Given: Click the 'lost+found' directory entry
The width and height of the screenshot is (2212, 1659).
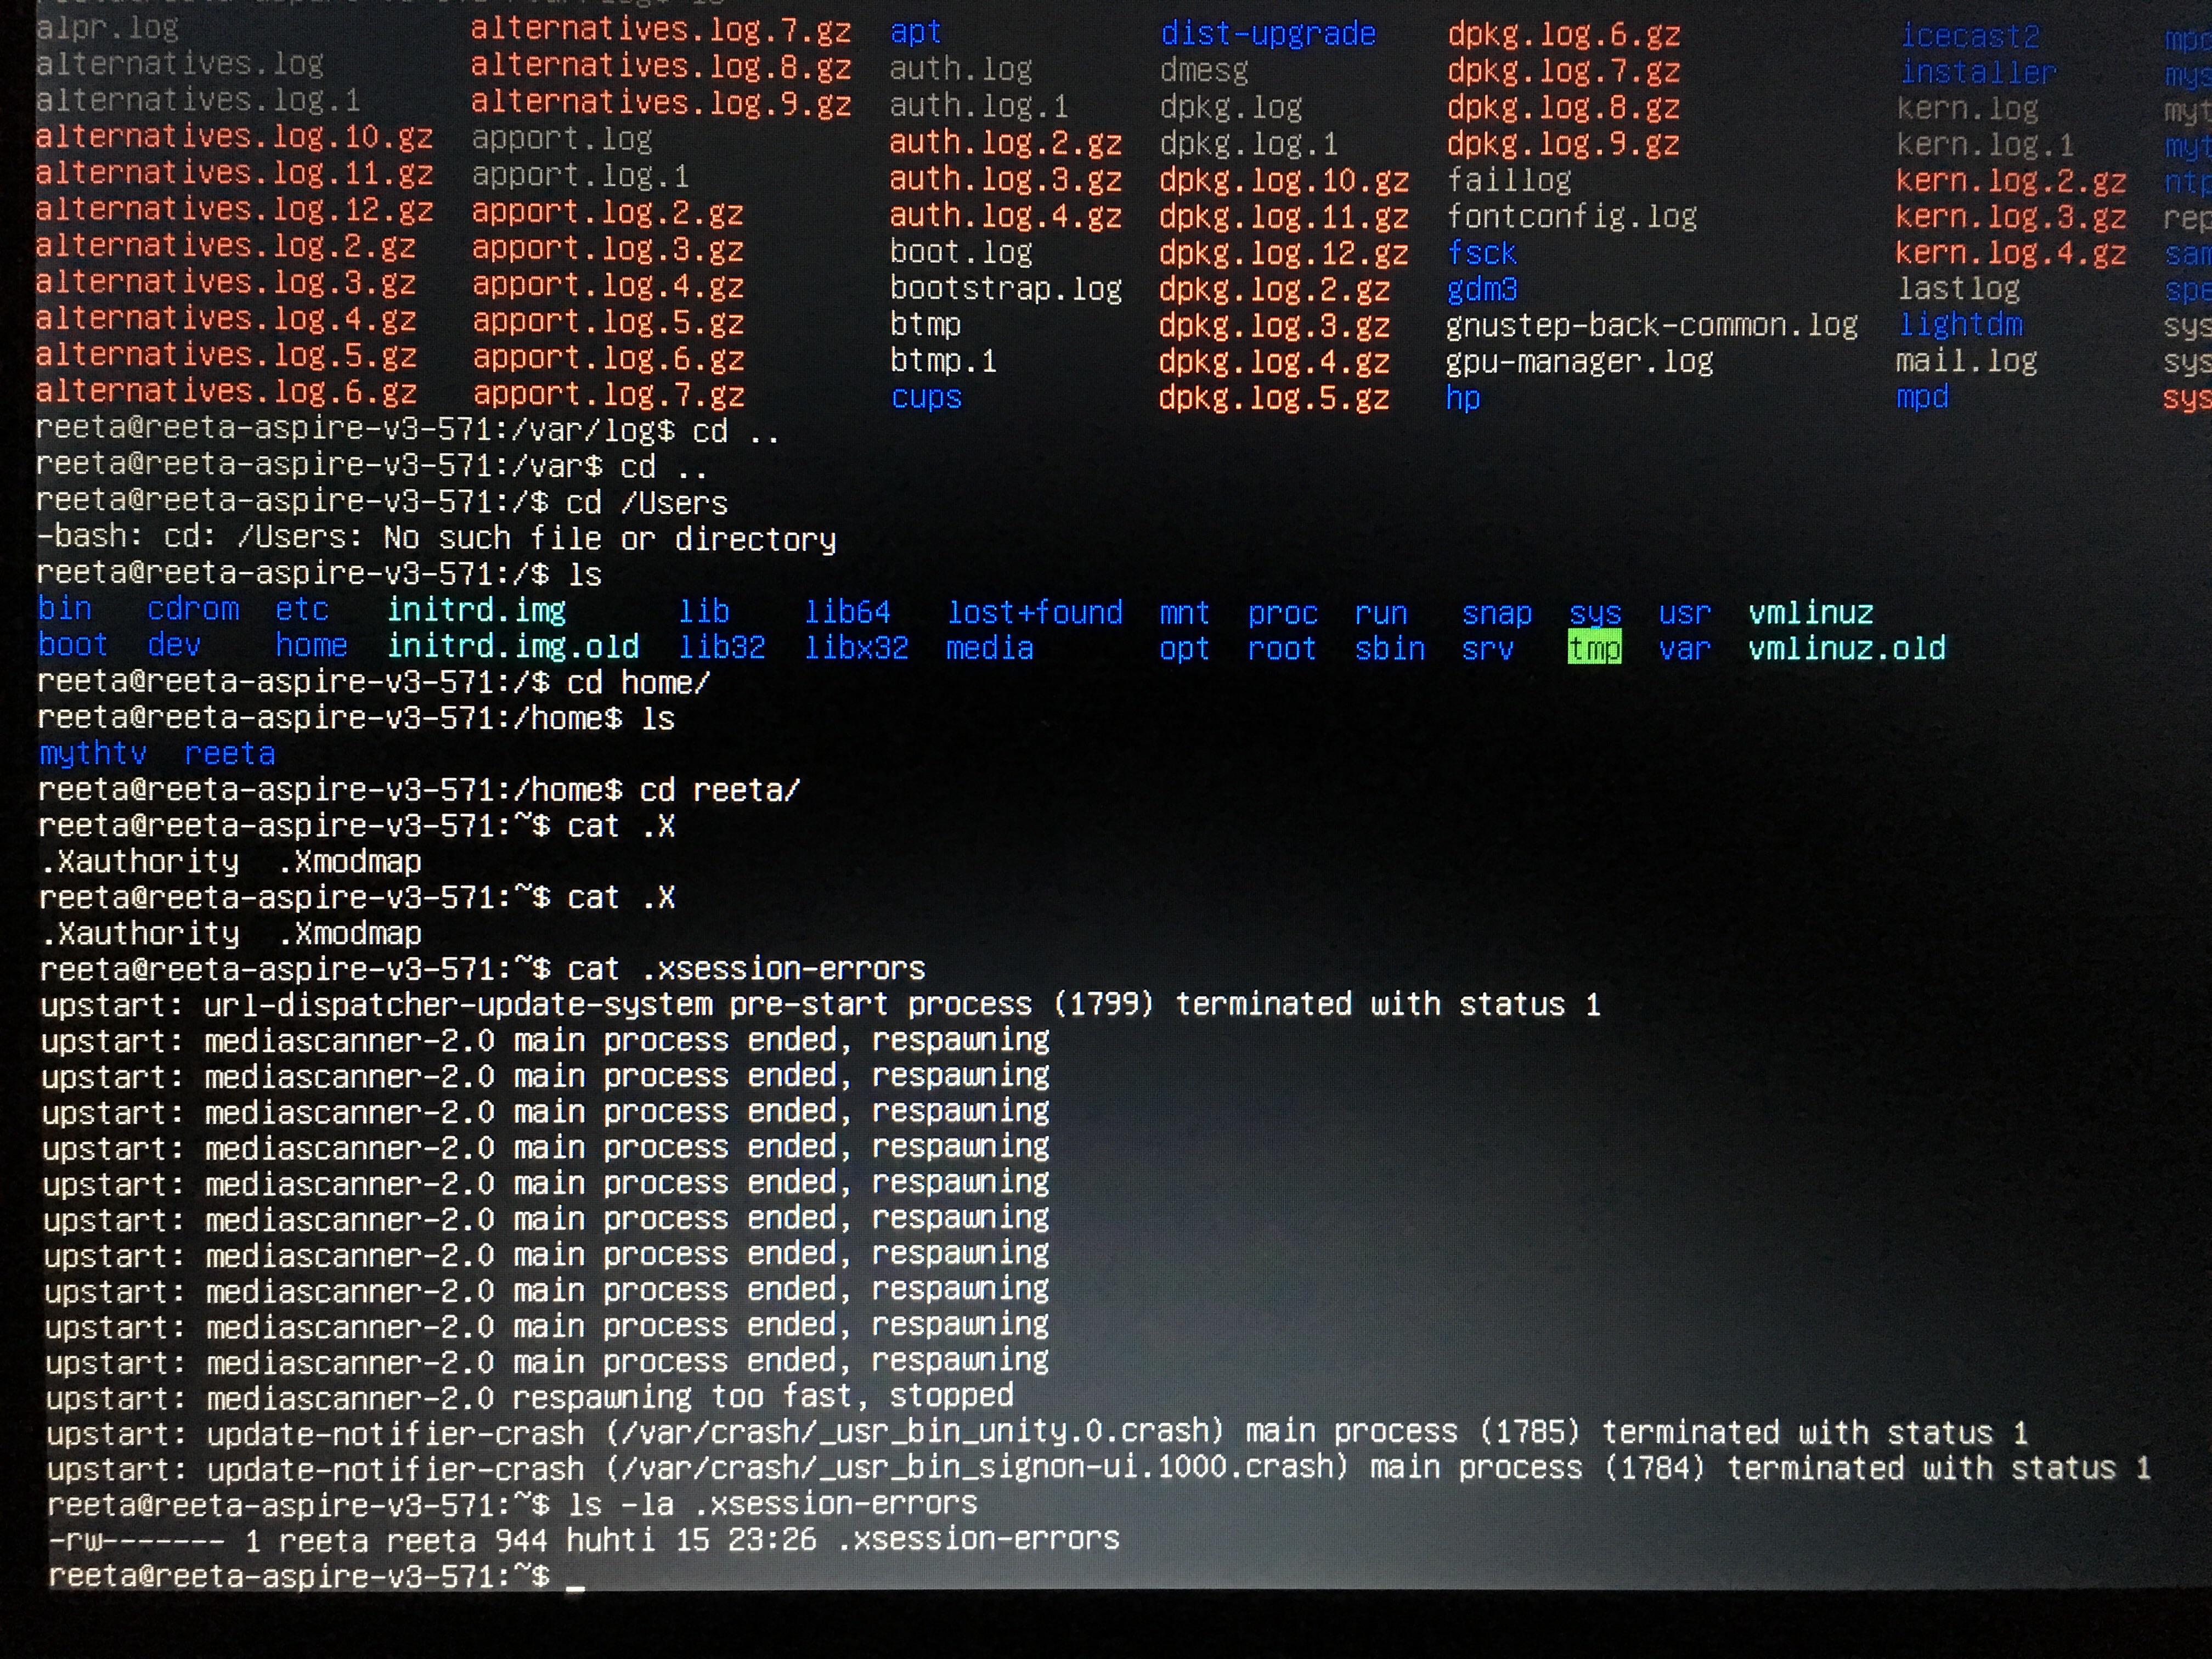Looking at the screenshot, I should coord(1035,612).
